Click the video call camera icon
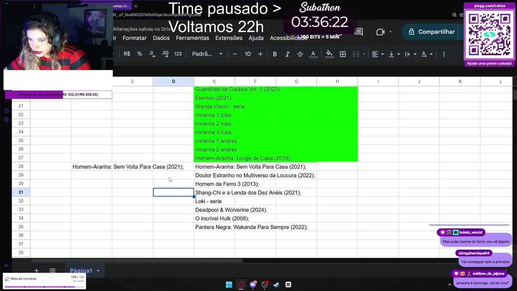This screenshot has width=517, height=291. (x=380, y=32)
